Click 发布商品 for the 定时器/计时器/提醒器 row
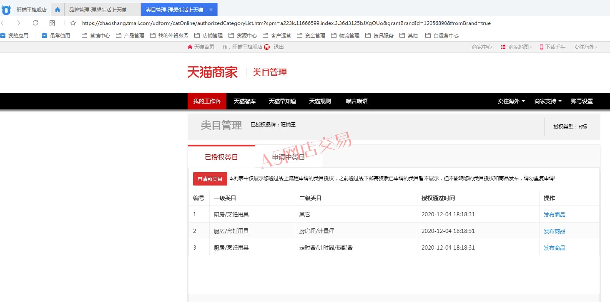 (555, 248)
